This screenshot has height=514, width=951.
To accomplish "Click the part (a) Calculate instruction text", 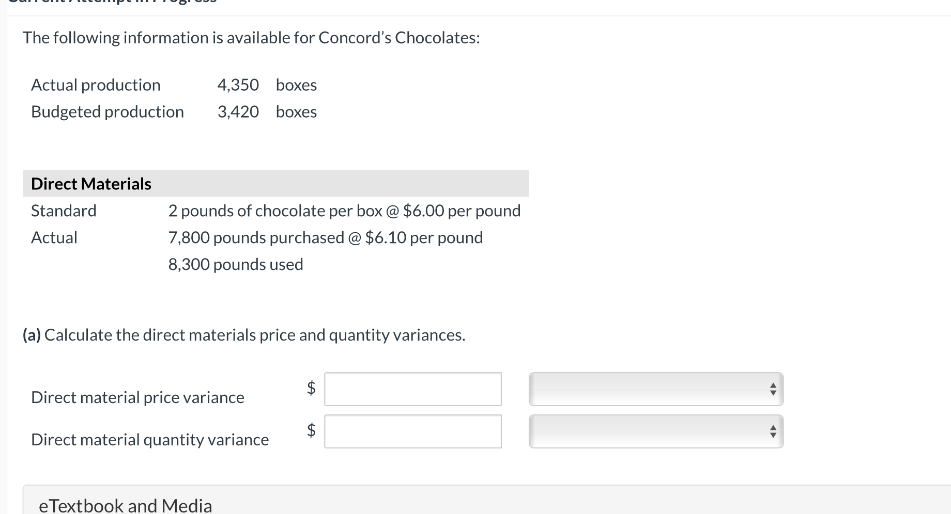I will [244, 335].
